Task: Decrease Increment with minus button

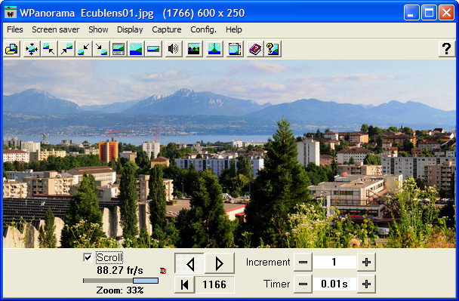Action: (303, 262)
